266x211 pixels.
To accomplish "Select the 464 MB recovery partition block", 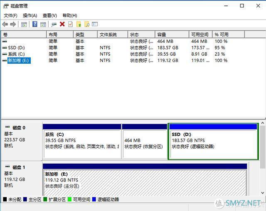I will 145,141.
